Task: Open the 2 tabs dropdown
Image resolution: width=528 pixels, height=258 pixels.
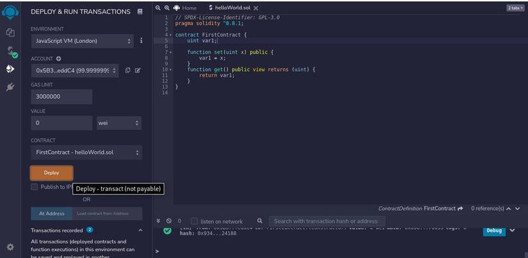Action: (x=515, y=8)
